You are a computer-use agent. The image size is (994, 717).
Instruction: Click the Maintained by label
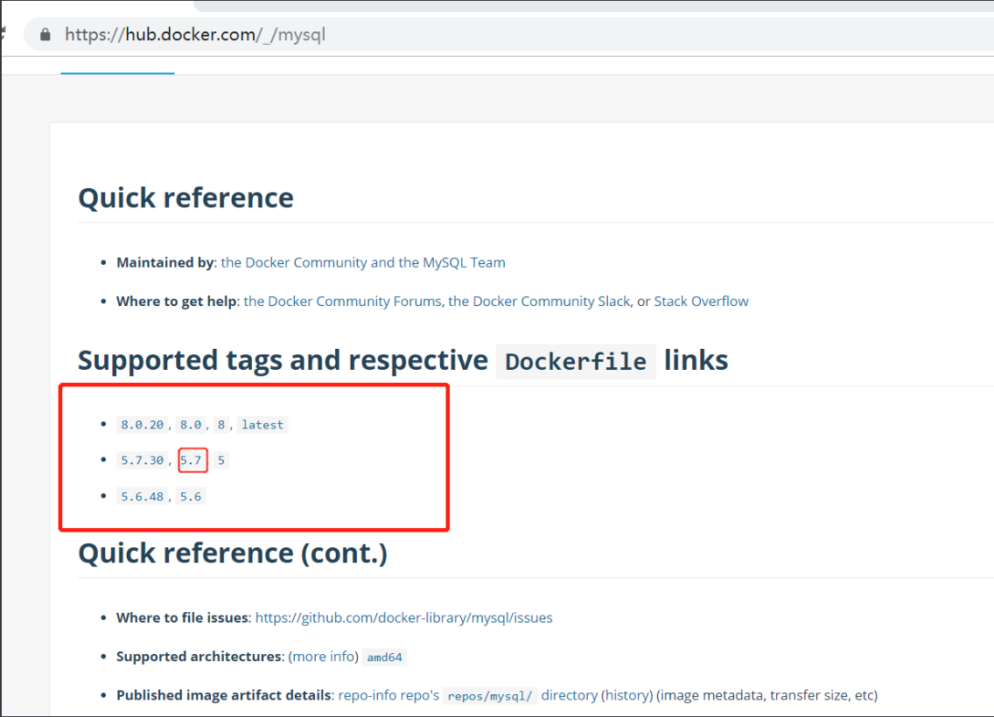165,262
